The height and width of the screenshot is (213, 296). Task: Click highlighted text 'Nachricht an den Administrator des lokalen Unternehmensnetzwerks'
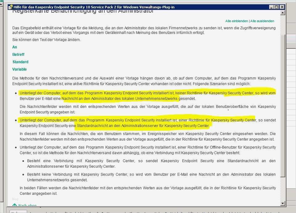click(x=120, y=98)
